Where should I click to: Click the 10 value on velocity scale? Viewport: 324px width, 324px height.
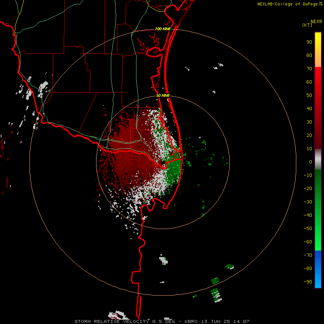[309, 149]
